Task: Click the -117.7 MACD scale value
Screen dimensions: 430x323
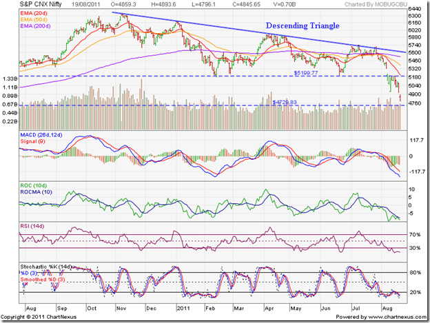Action: (417, 171)
